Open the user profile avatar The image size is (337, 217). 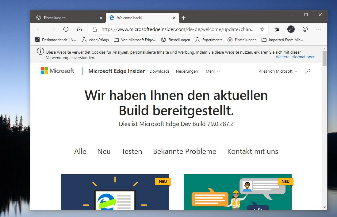click(291, 29)
